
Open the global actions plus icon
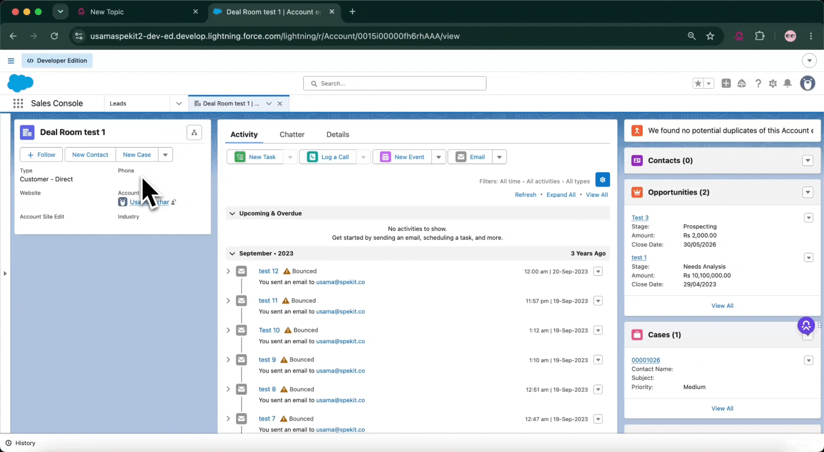tap(726, 83)
